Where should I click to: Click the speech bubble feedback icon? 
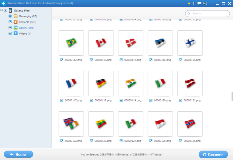tap(199, 3)
